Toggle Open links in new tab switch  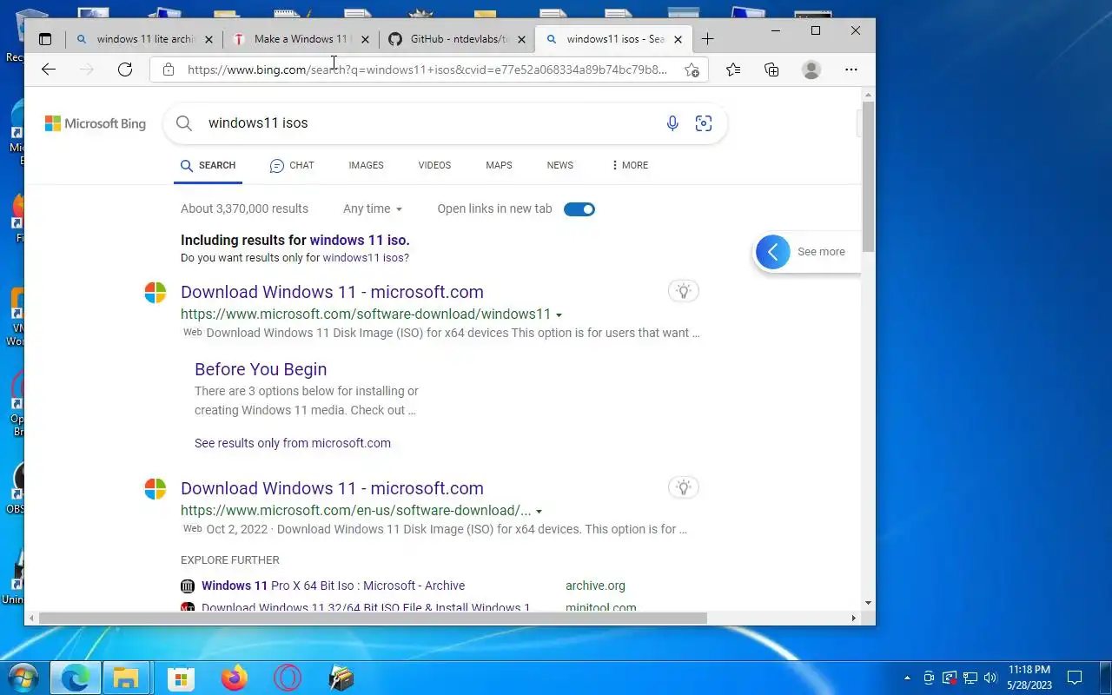(x=579, y=208)
